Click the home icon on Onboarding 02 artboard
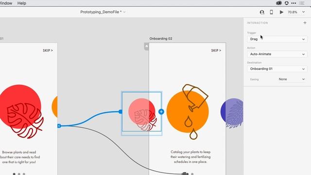 [146, 47]
